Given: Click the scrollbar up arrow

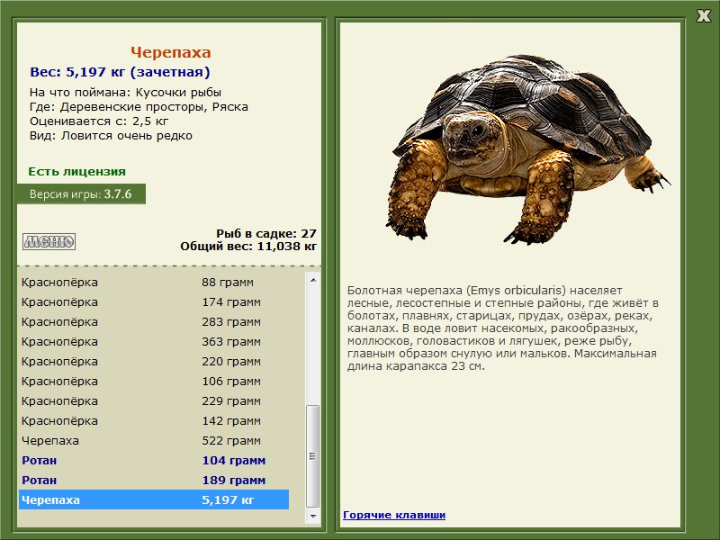Looking at the screenshot, I should pyautogui.click(x=313, y=280).
